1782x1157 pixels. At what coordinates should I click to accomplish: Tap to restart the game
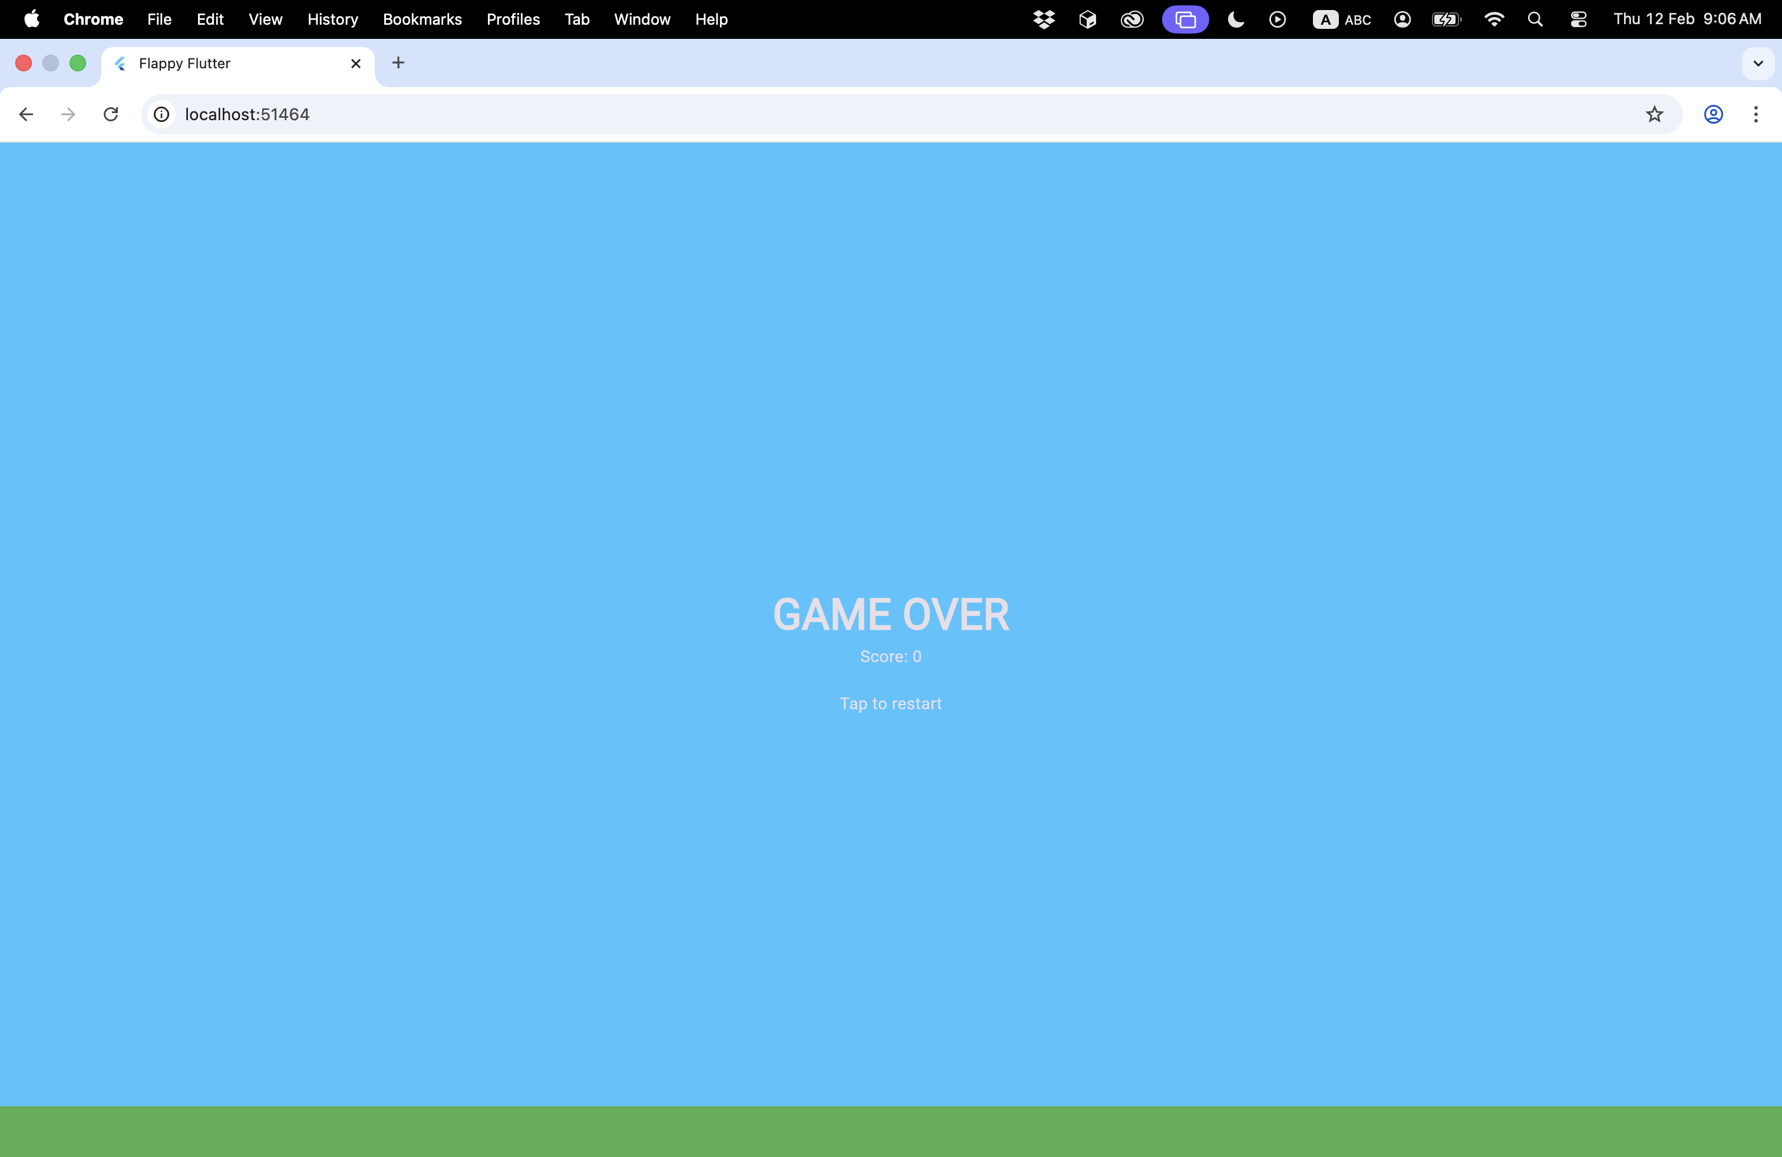(890, 703)
